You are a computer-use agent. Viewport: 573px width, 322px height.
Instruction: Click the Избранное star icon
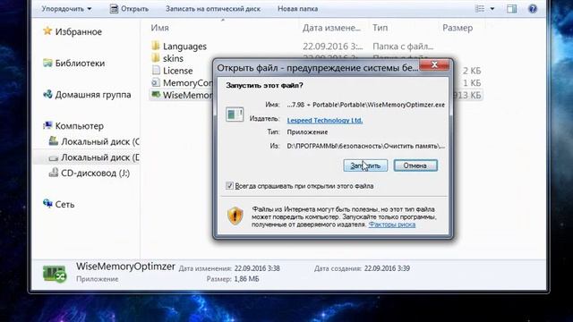47,31
